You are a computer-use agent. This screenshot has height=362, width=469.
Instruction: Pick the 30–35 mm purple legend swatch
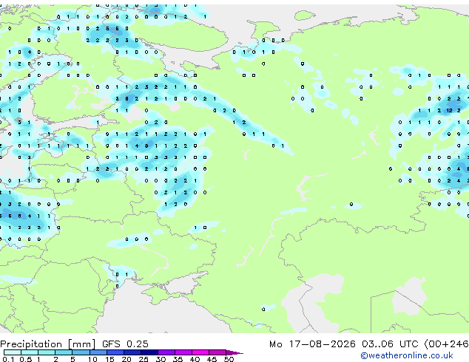[x=166, y=352]
